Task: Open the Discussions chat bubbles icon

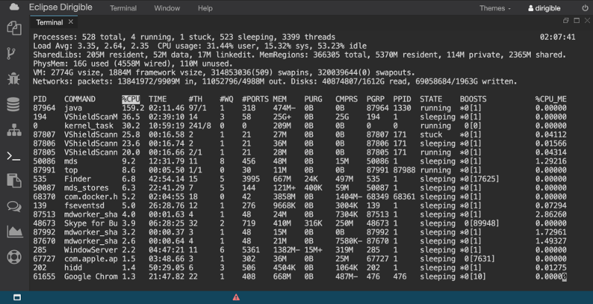Action: (14, 206)
